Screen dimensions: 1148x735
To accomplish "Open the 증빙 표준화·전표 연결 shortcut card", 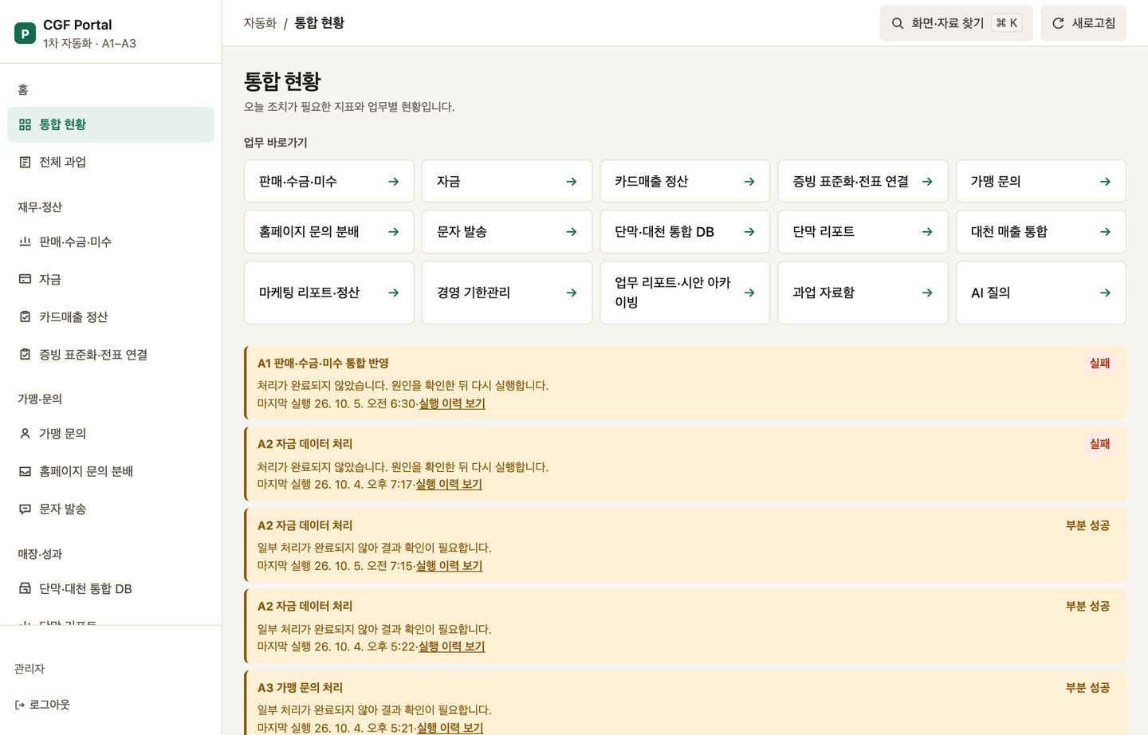I will pyautogui.click(x=863, y=182).
